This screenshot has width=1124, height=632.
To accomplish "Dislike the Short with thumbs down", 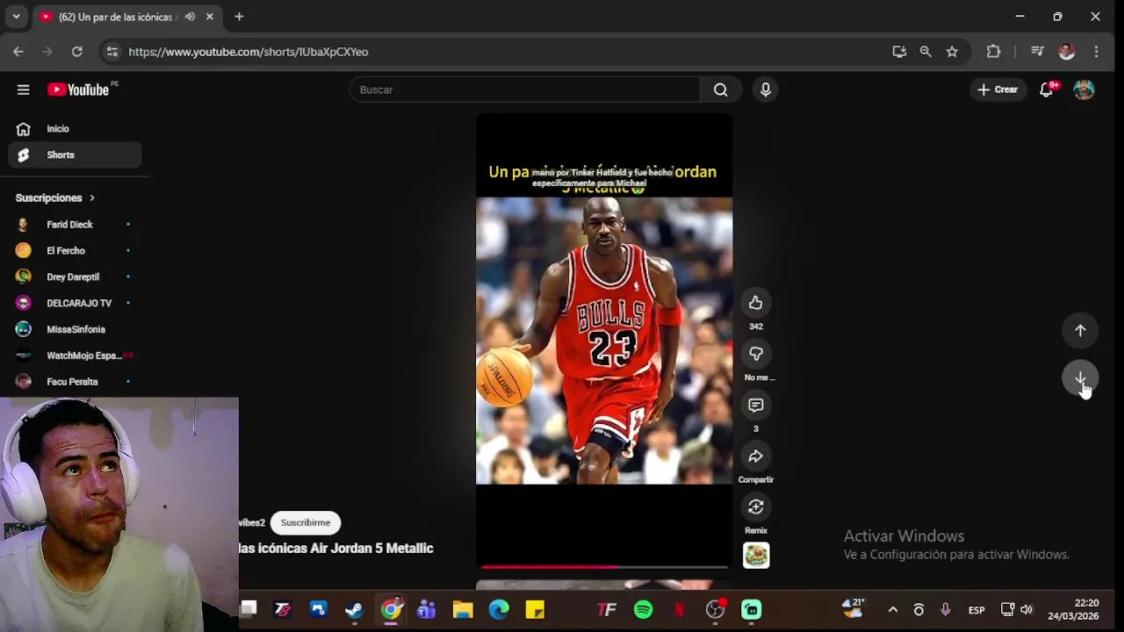I will (756, 354).
